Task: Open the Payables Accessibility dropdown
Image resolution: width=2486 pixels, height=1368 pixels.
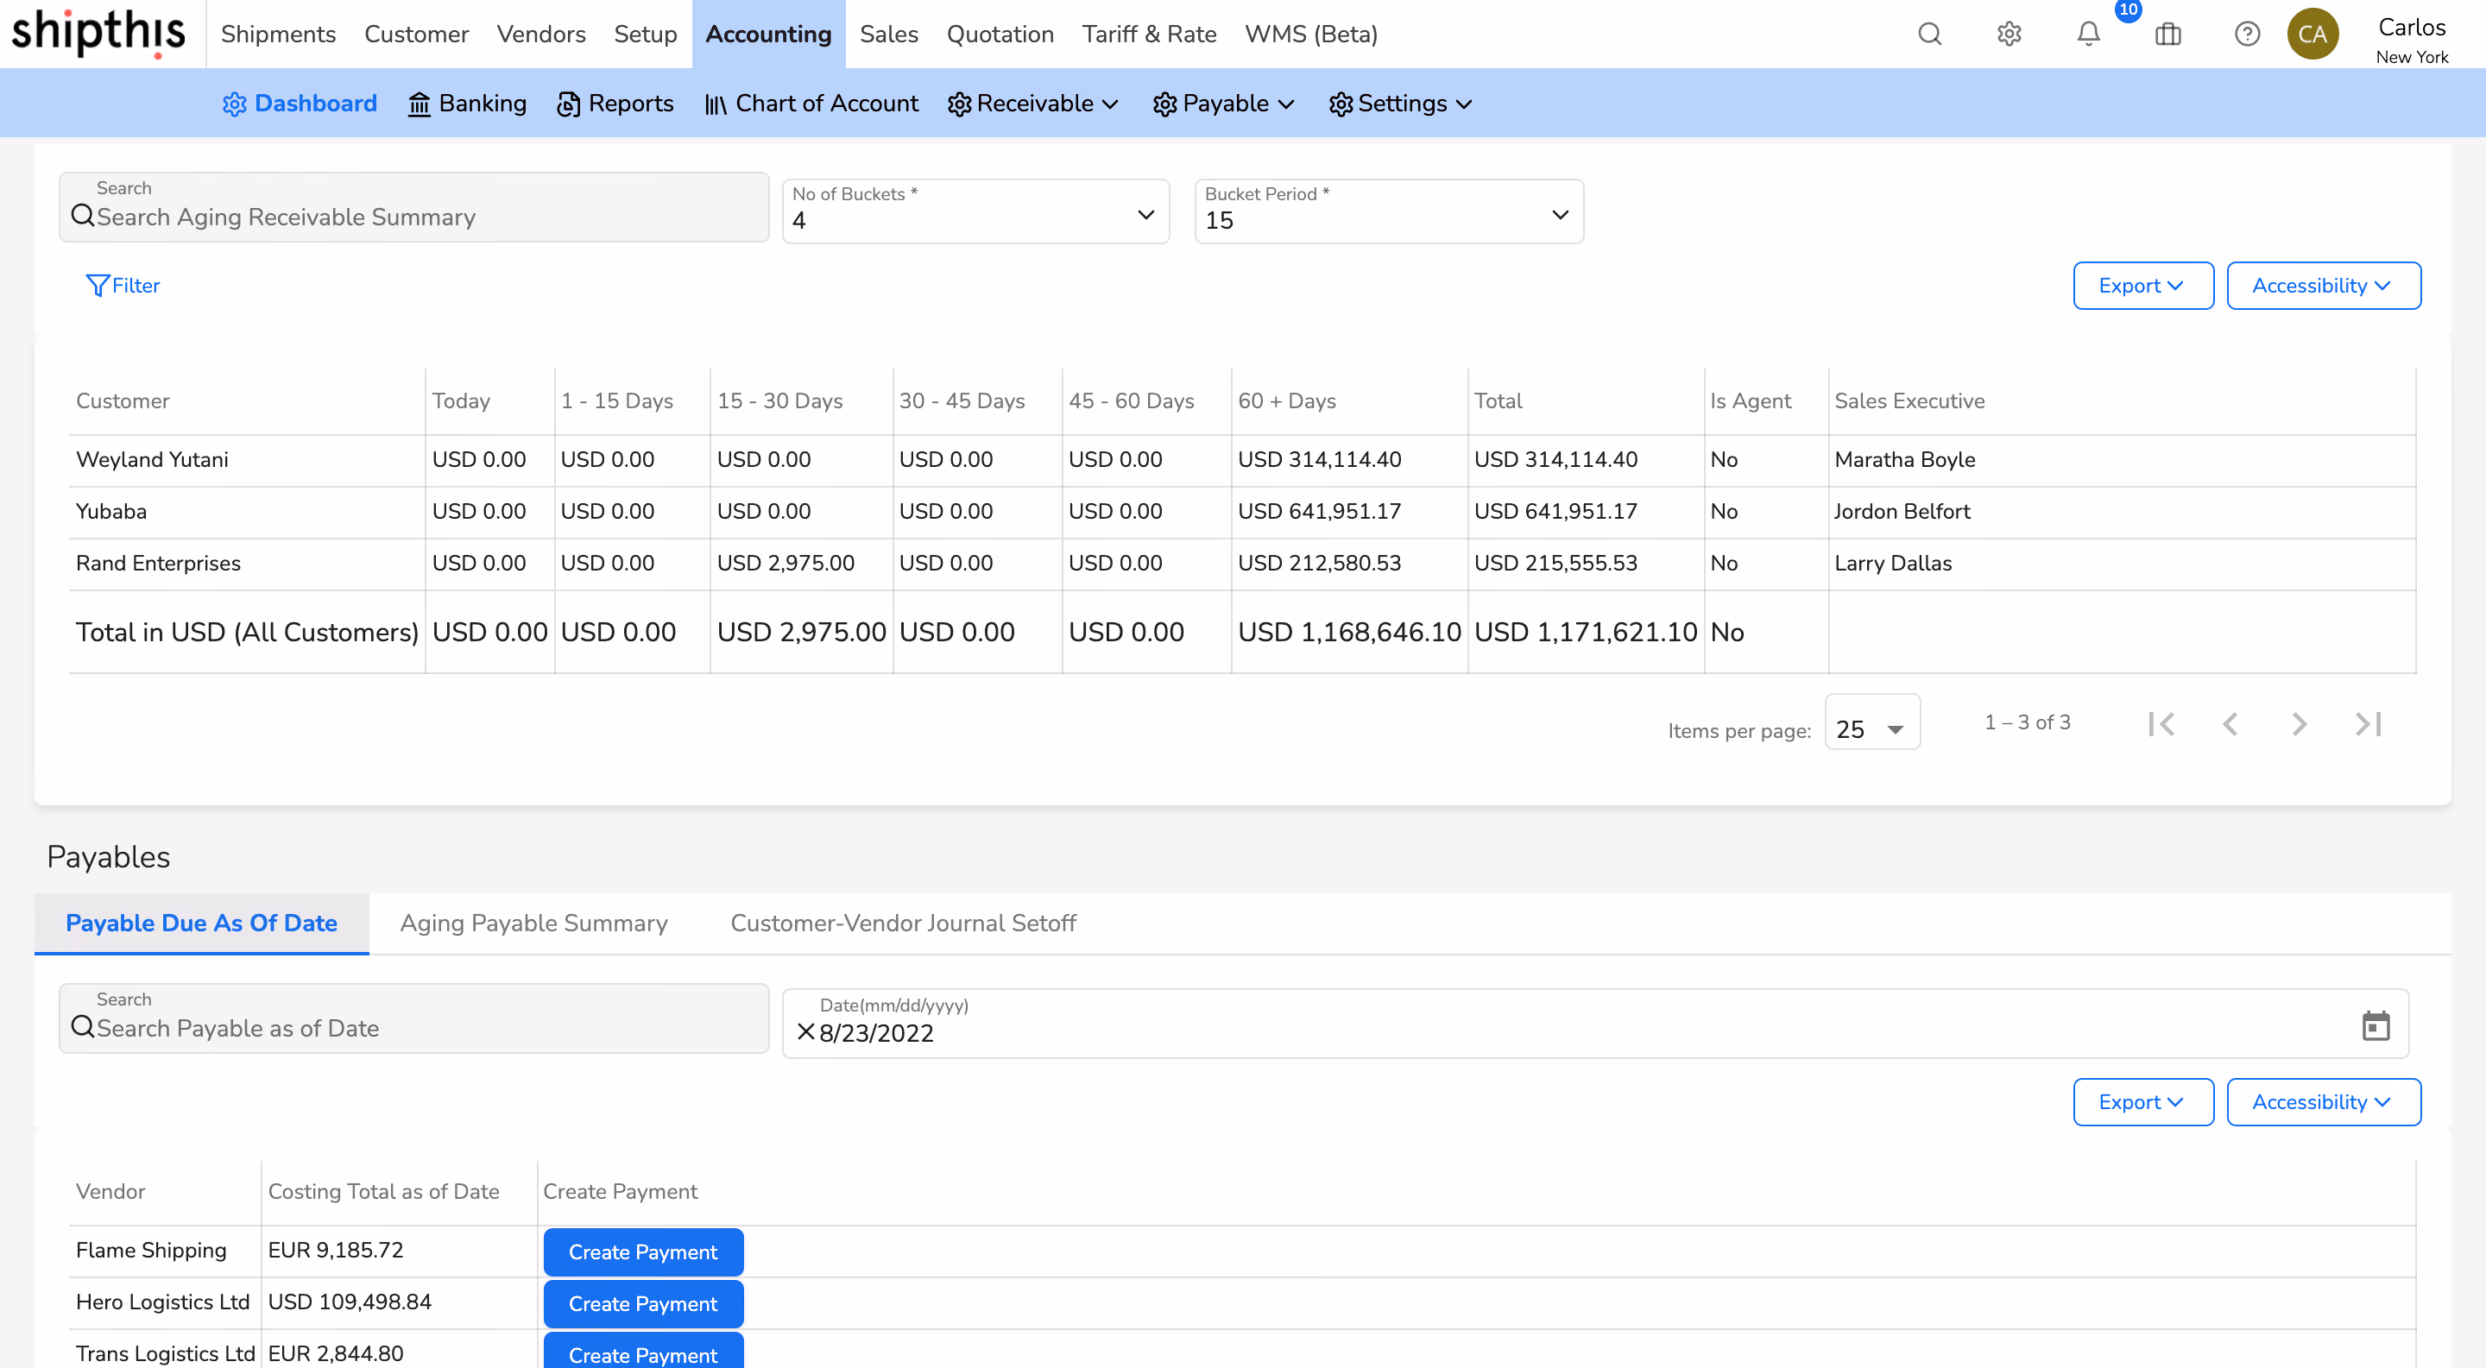Action: click(2323, 1101)
